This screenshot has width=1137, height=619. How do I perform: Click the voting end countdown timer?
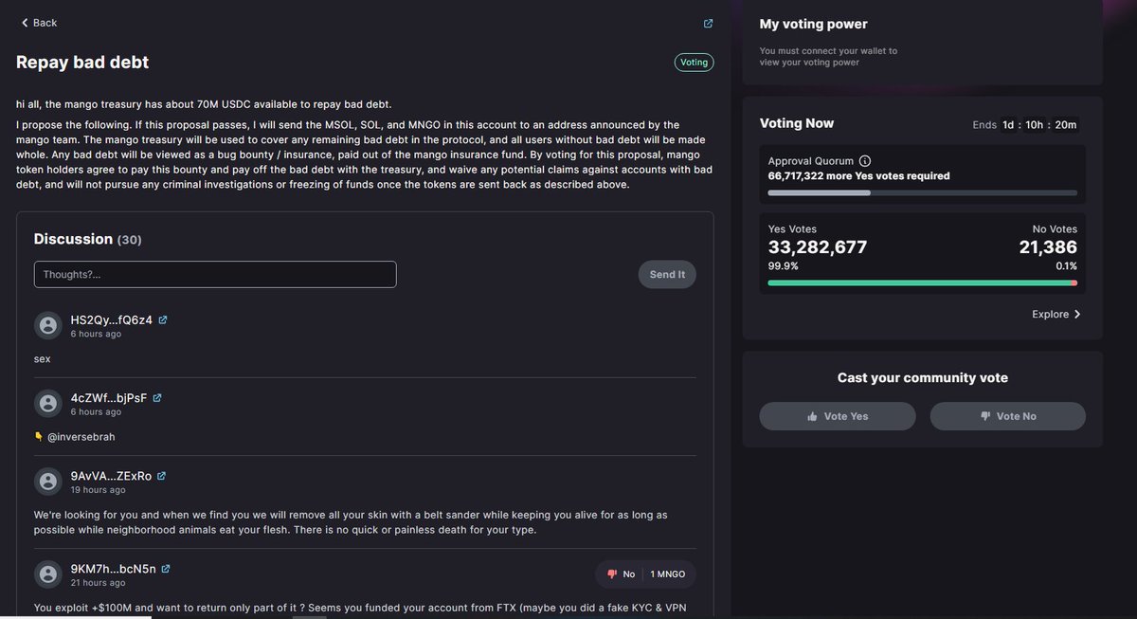pos(1039,124)
